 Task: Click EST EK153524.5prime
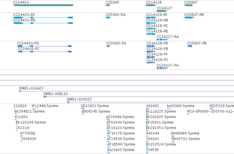[x=161, y=144]
